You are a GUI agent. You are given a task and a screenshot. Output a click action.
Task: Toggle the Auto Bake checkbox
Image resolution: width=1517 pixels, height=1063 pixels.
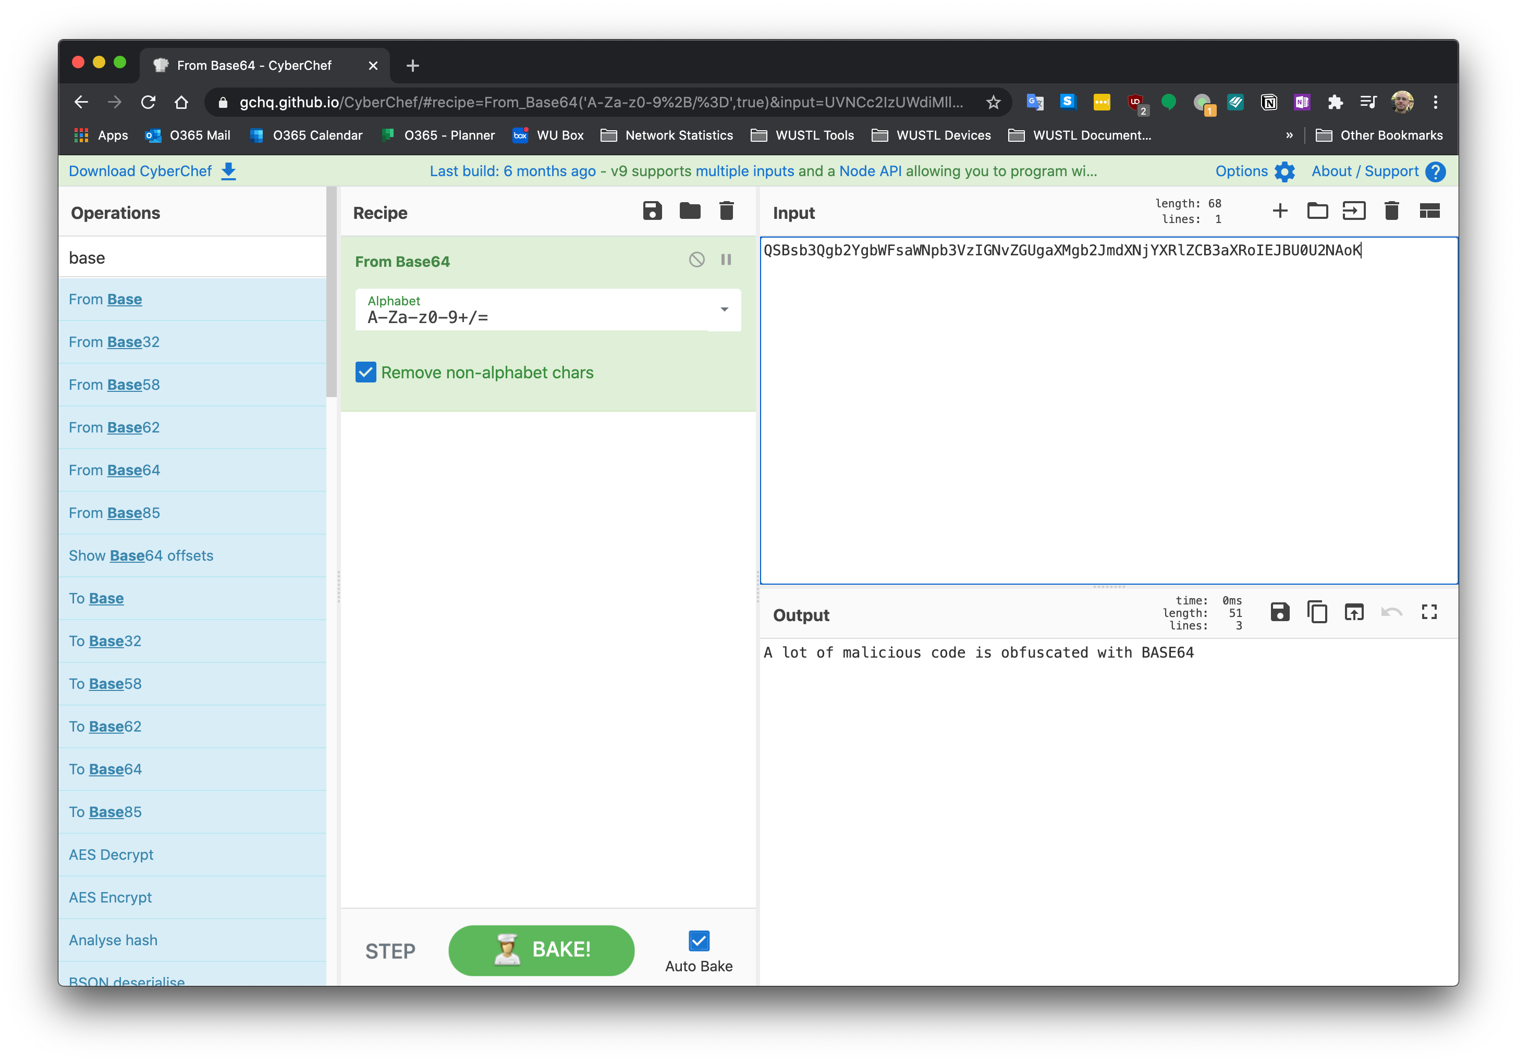pos(699,940)
